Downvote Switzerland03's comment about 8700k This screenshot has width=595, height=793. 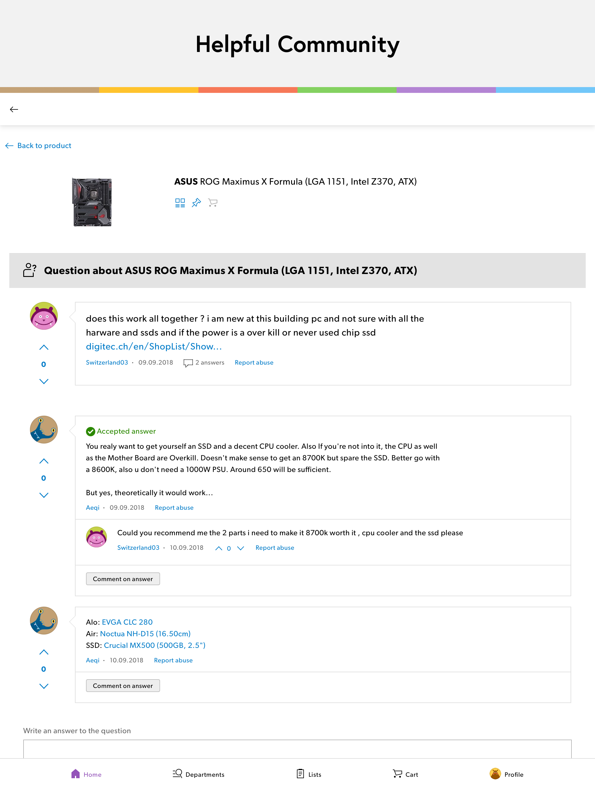point(241,548)
